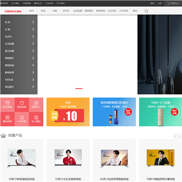Open the coupon ticket center tile
182x182 pixels.
[x=36, y=105]
